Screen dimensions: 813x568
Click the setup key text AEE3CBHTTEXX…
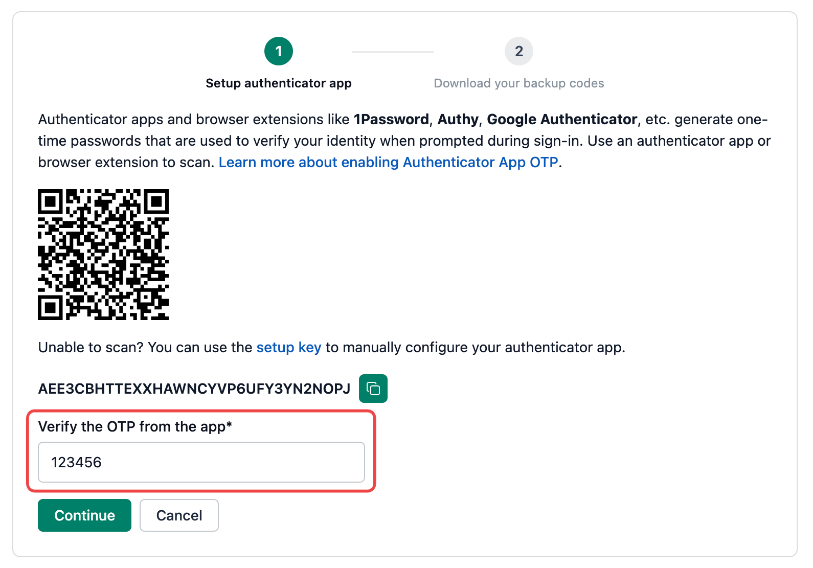point(194,389)
